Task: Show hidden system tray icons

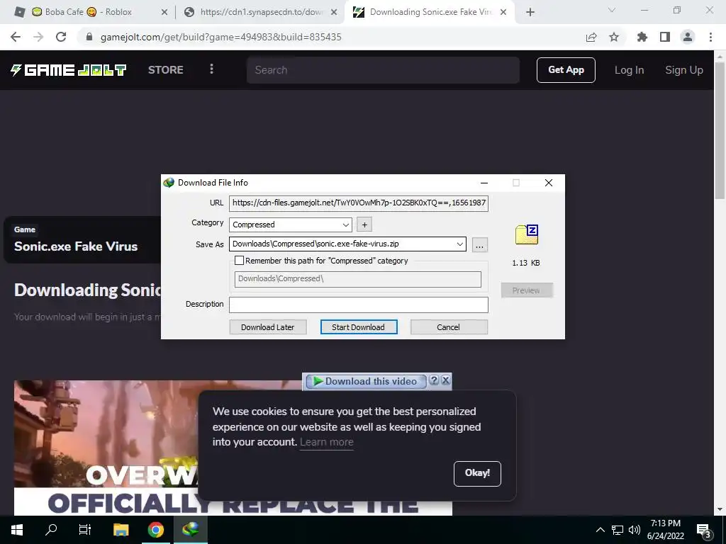Action: click(x=600, y=530)
